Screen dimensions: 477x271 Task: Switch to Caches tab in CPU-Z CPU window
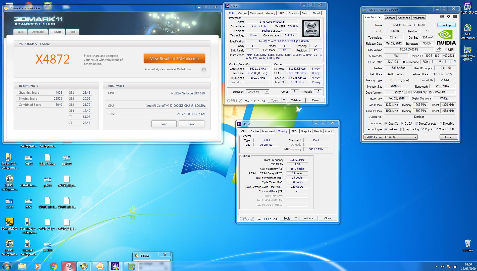[242, 13]
